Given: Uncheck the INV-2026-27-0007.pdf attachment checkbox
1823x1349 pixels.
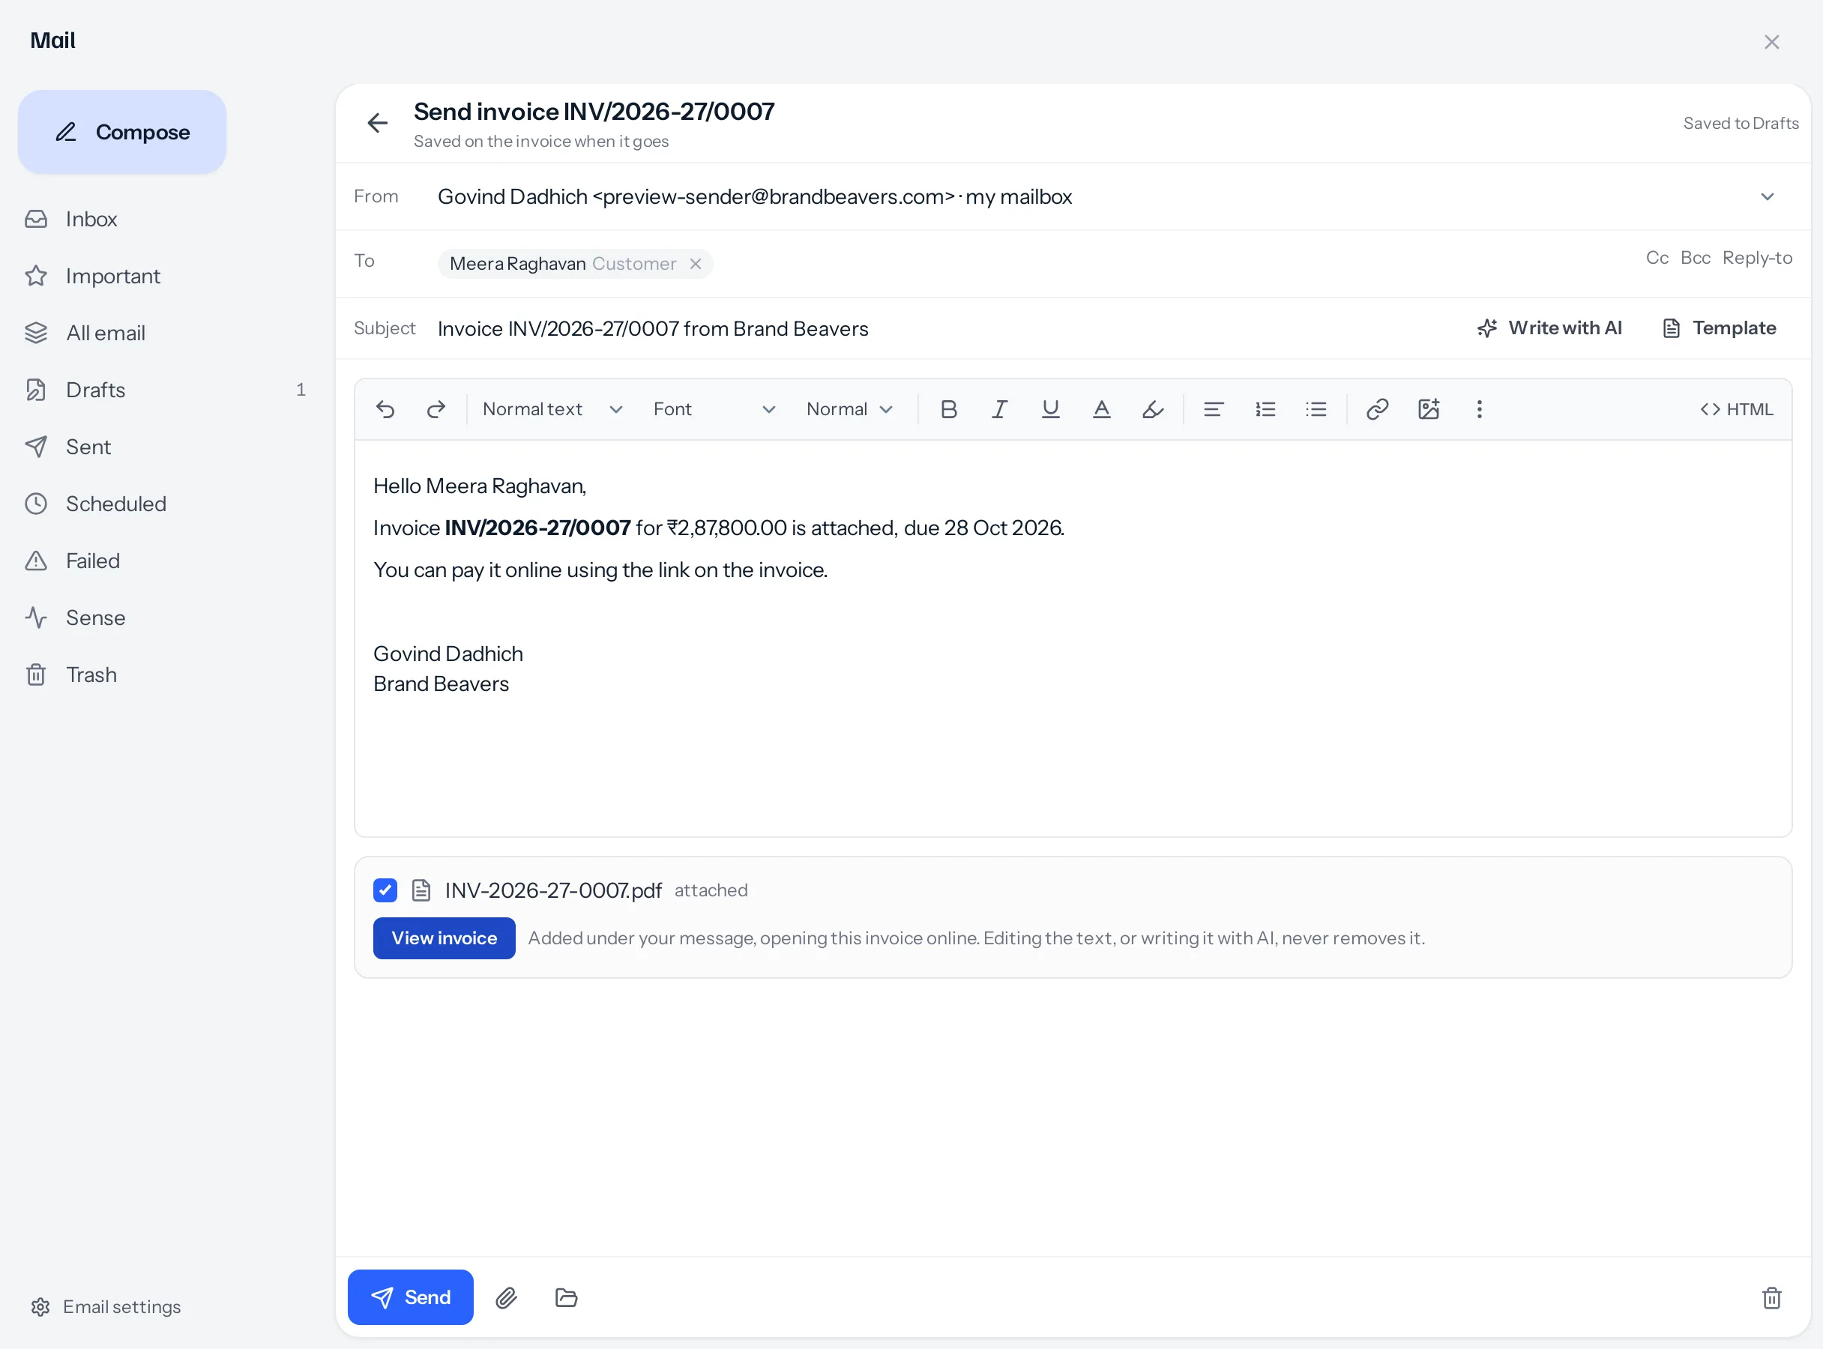Looking at the screenshot, I should [385, 890].
